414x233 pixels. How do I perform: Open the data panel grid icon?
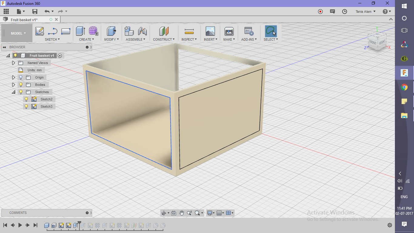6,12
